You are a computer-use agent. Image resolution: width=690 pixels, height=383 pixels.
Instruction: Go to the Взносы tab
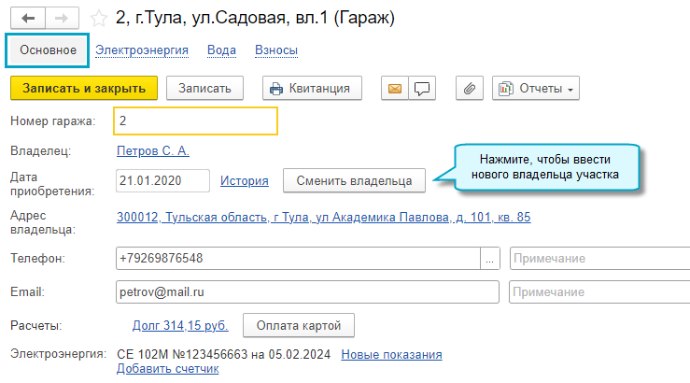pos(278,50)
